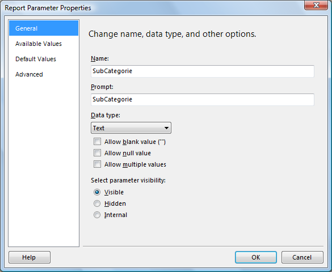Focus the Prompt input field
The height and width of the screenshot is (272, 332).
coord(203,99)
